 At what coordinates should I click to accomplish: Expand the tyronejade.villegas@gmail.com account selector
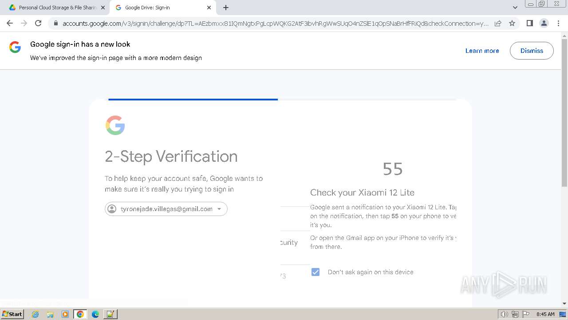166,209
